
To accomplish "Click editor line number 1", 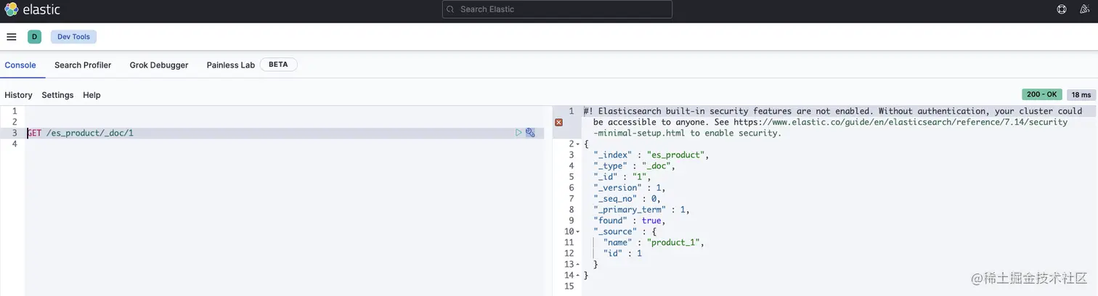I will [x=14, y=111].
